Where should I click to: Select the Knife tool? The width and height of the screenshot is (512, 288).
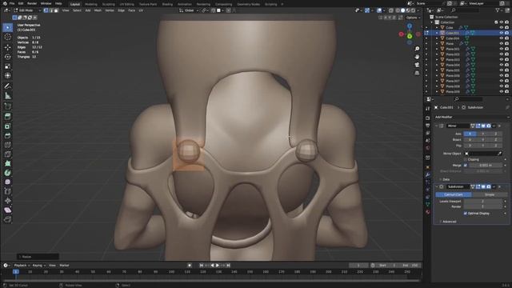click(x=7, y=154)
